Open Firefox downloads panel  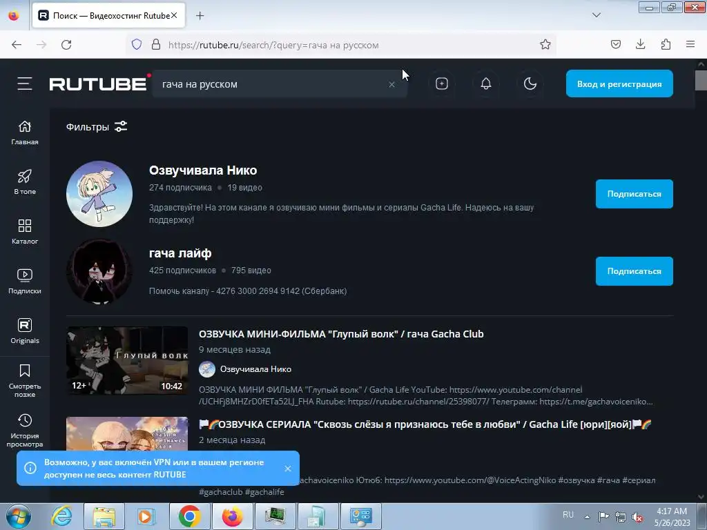pyautogui.click(x=640, y=45)
